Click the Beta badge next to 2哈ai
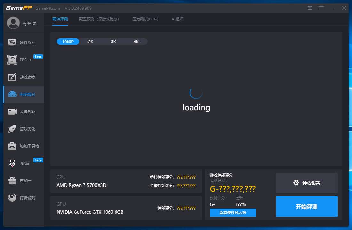Viewport: 352px width, 230px height. tap(38, 160)
